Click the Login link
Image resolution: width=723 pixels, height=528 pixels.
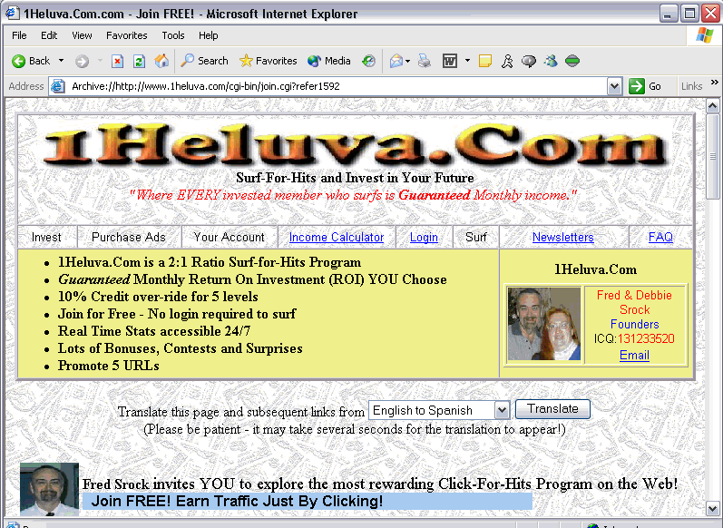click(x=424, y=237)
